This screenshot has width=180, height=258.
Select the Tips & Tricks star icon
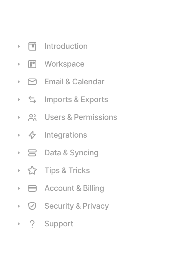click(x=32, y=170)
